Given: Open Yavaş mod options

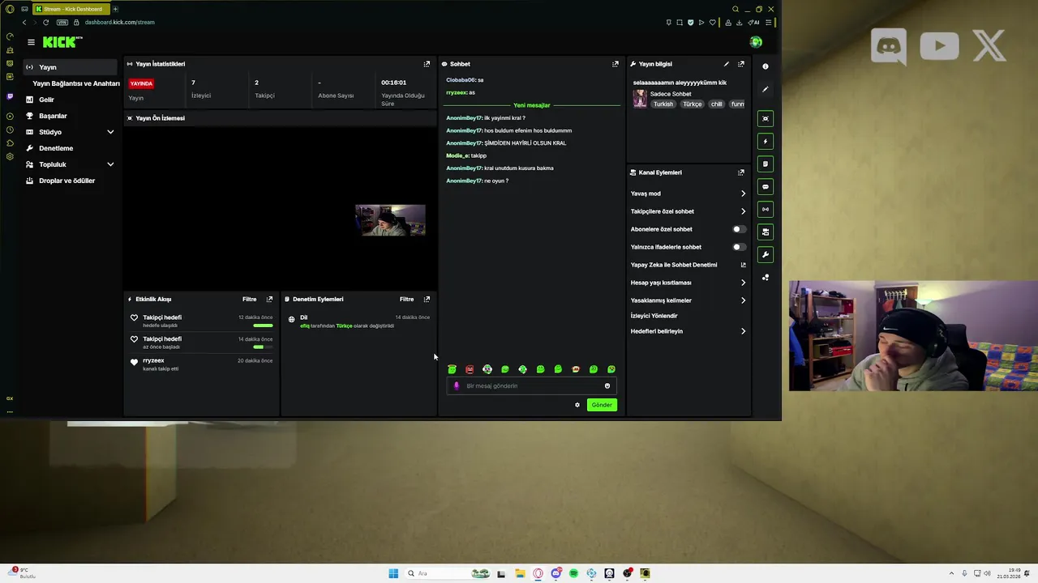Looking at the screenshot, I should 688,194.
